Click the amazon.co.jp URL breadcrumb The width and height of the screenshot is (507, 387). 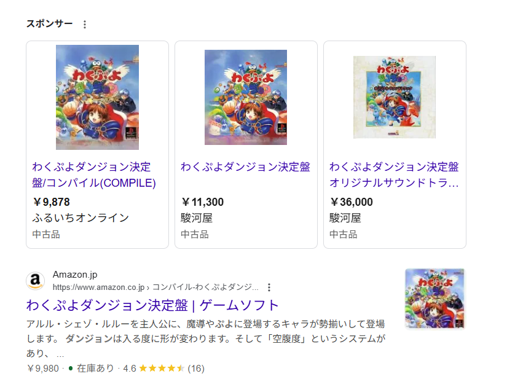tap(155, 287)
